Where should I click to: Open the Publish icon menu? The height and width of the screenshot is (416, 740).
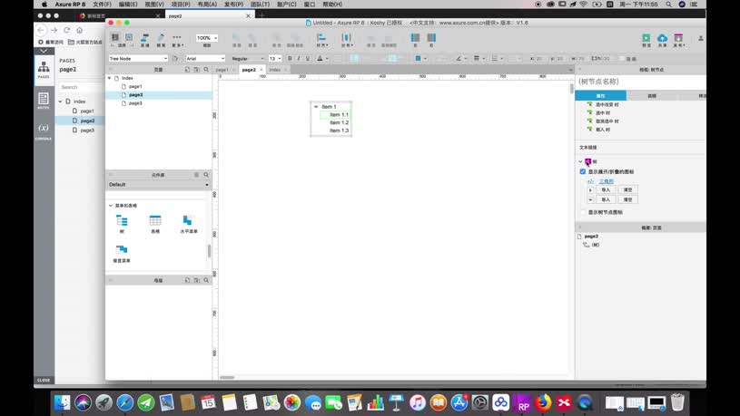(x=678, y=38)
